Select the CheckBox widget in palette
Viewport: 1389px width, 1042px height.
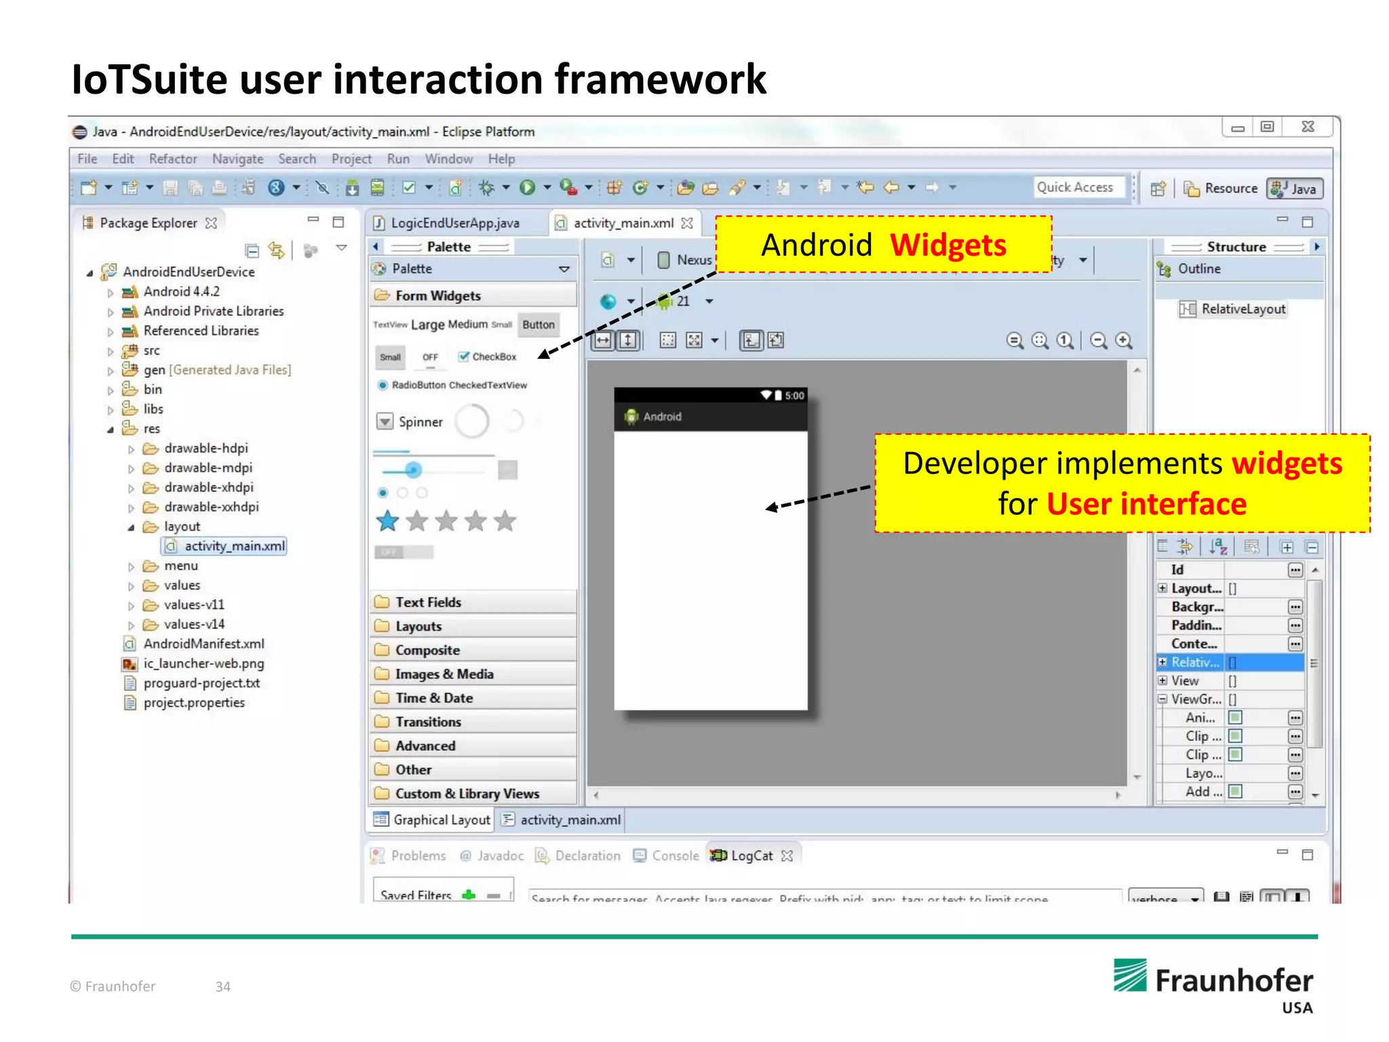[487, 357]
